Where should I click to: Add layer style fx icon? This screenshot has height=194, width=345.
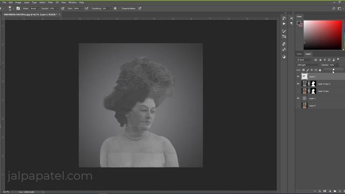pyautogui.click(x=320, y=191)
